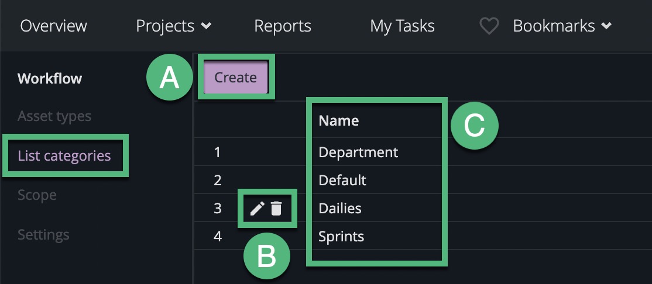The width and height of the screenshot is (652, 284).
Task: Click row number 2 in the table
Action: [218, 181]
